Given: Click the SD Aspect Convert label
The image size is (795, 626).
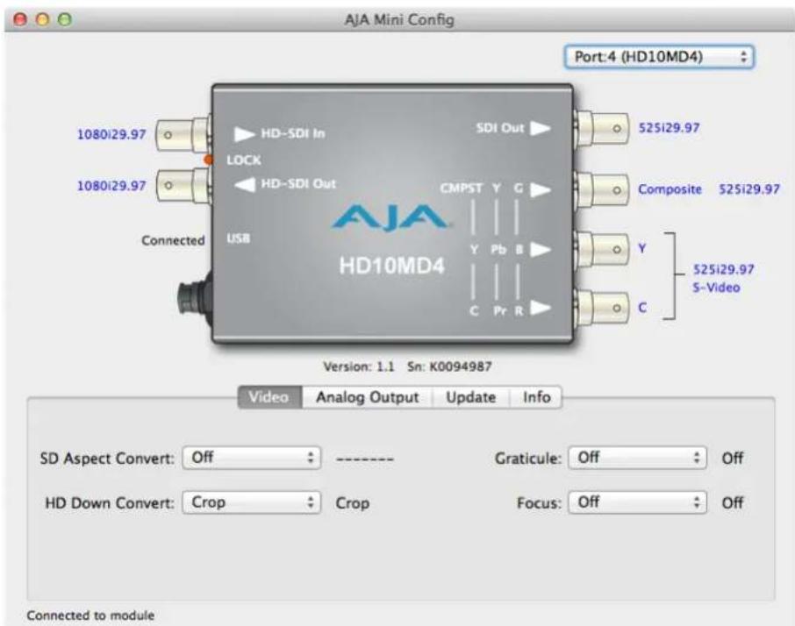Looking at the screenshot, I should coord(107,459).
